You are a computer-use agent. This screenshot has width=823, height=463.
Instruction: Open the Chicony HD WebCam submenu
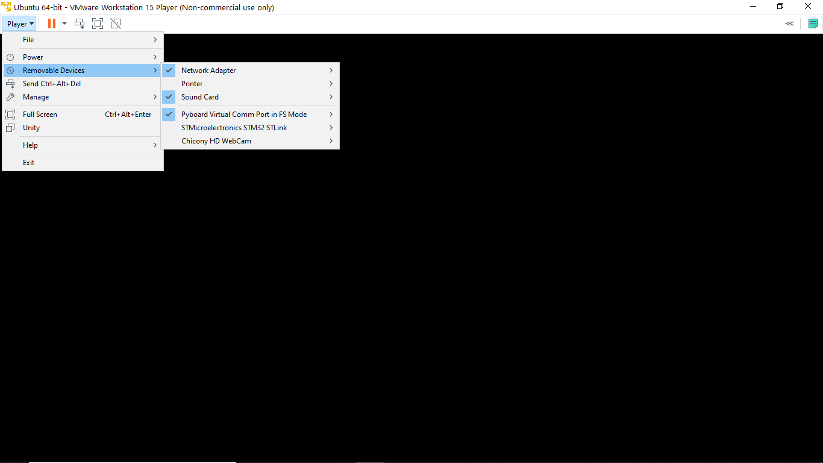click(x=250, y=141)
